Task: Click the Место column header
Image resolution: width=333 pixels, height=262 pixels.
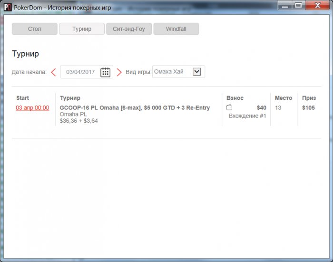Action: pyautogui.click(x=284, y=98)
